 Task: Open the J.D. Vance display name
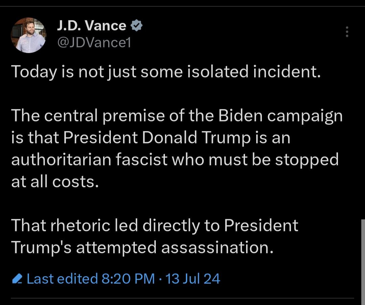[91, 26]
